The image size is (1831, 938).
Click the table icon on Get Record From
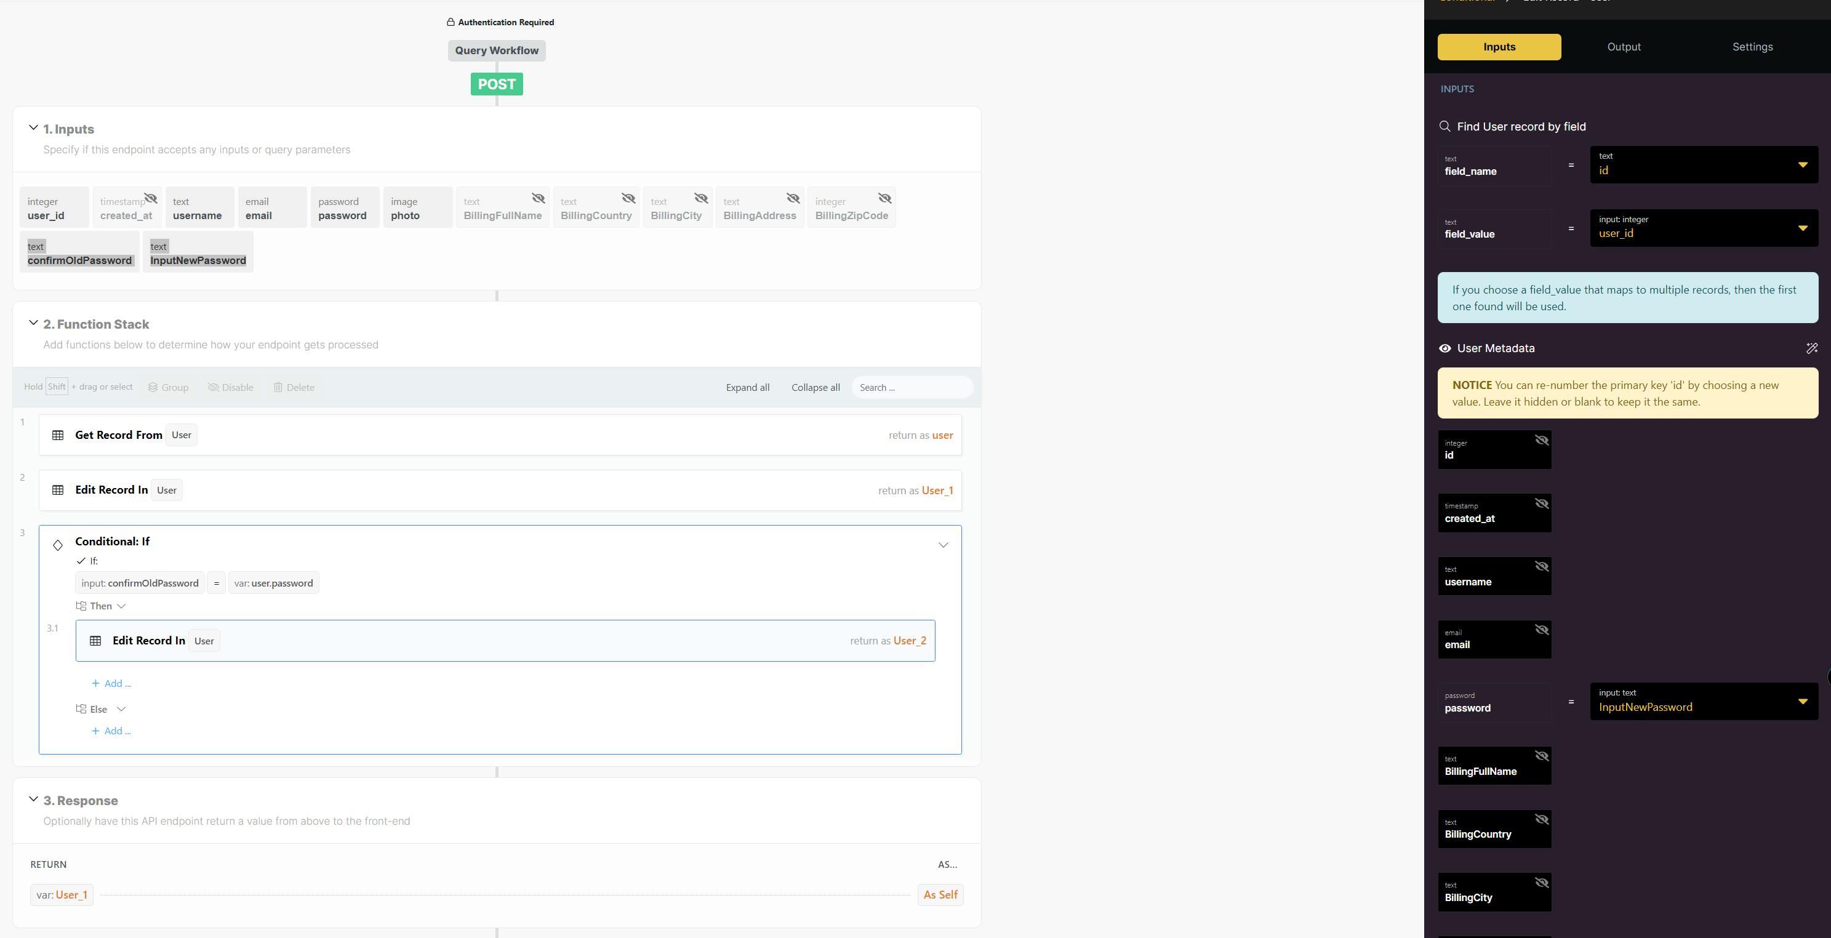[58, 435]
